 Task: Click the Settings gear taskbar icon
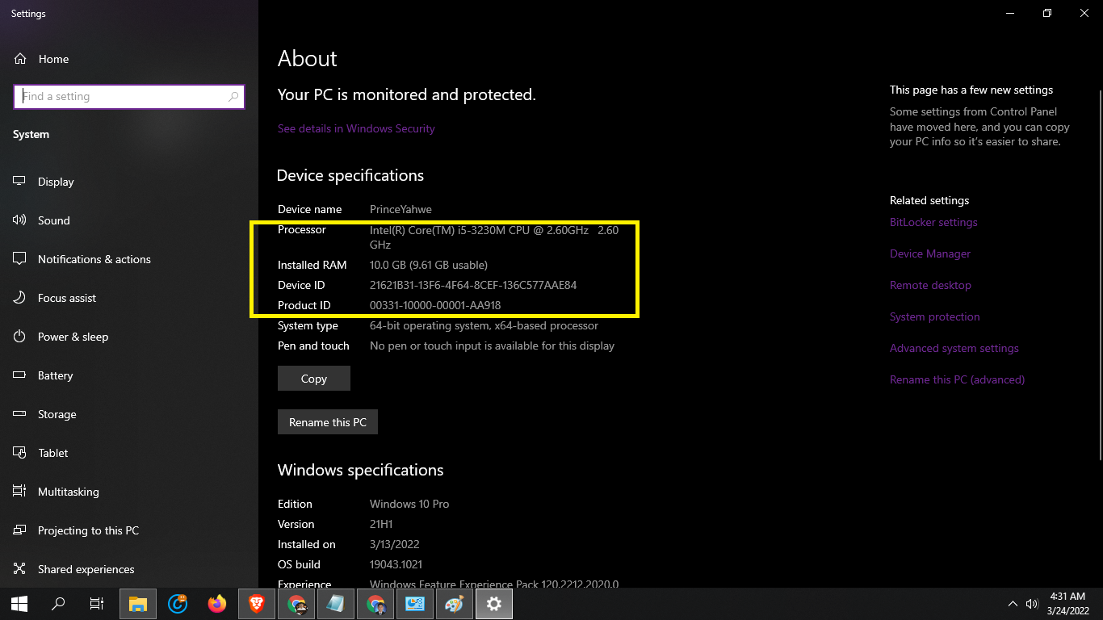click(x=494, y=604)
